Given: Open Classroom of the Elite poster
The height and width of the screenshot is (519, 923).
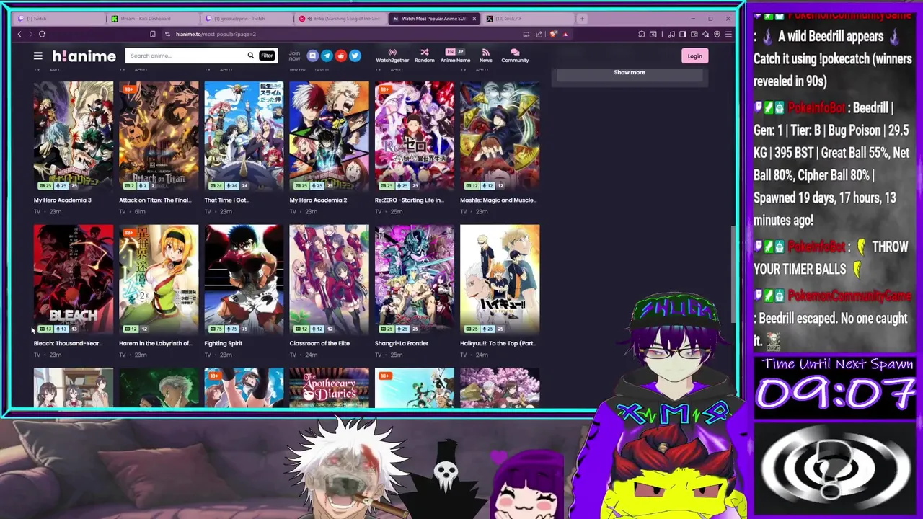Looking at the screenshot, I should (x=329, y=279).
